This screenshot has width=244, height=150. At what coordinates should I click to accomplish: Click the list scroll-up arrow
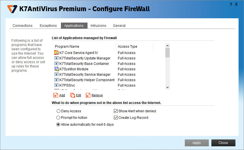[x=167, y=46]
